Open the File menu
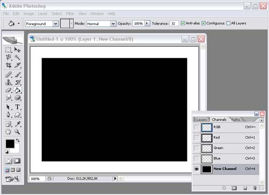 point(6,13)
